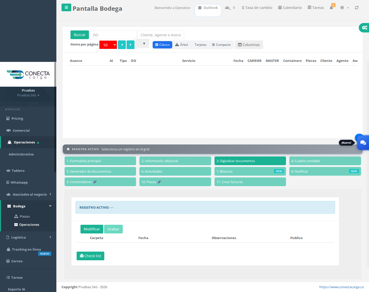Focus the DO search field
Screen dimensions: 369x292
[113, 35]
